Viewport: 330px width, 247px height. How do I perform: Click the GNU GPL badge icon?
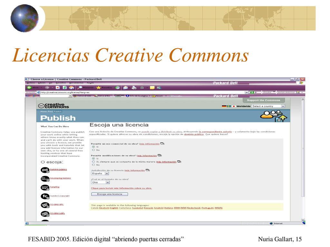point(45,205)
